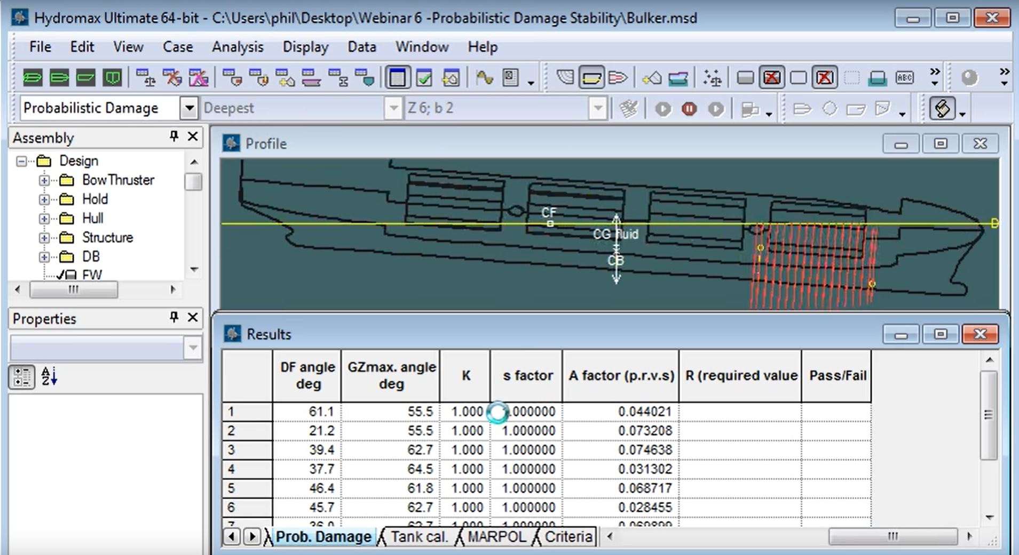
Task: Click the ABC labels icon in toolbar
Action: [x=904, y=78]
